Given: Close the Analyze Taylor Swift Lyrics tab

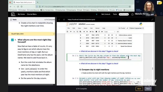Looking at the screenshot, I should click(34, 2).
